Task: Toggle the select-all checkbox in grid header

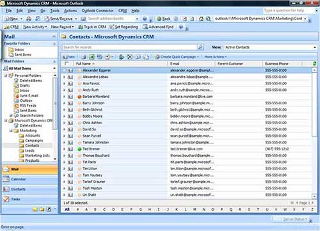Action: click(67, 63)
